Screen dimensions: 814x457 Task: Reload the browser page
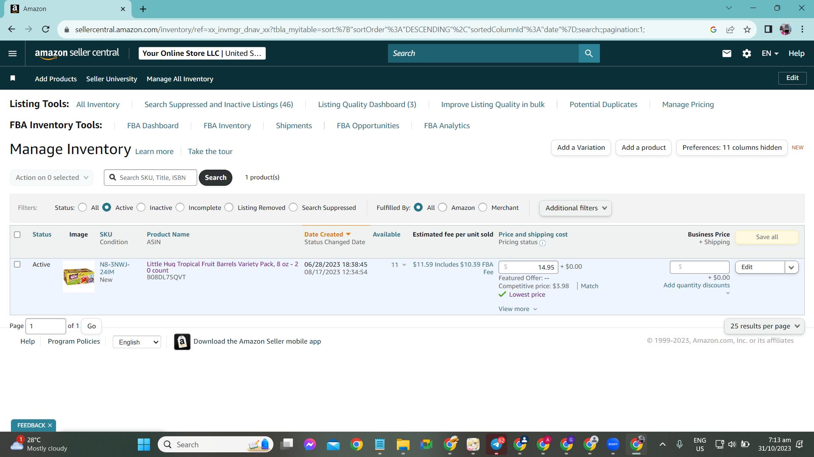coord(46,30)
